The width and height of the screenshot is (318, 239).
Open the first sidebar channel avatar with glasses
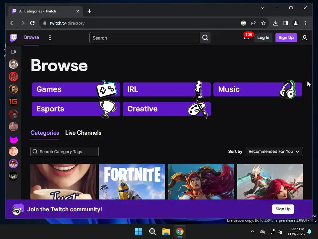13,64
